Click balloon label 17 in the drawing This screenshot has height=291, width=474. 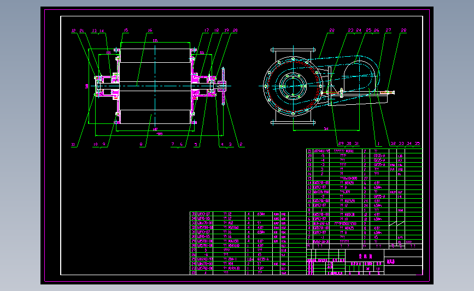point(207,30)
